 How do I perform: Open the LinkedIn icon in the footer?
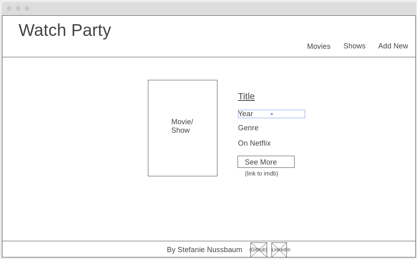[279, 249]
